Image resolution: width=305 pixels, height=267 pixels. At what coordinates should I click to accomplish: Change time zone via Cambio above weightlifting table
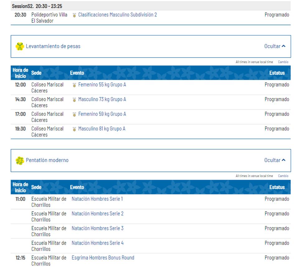coord(283,62)
